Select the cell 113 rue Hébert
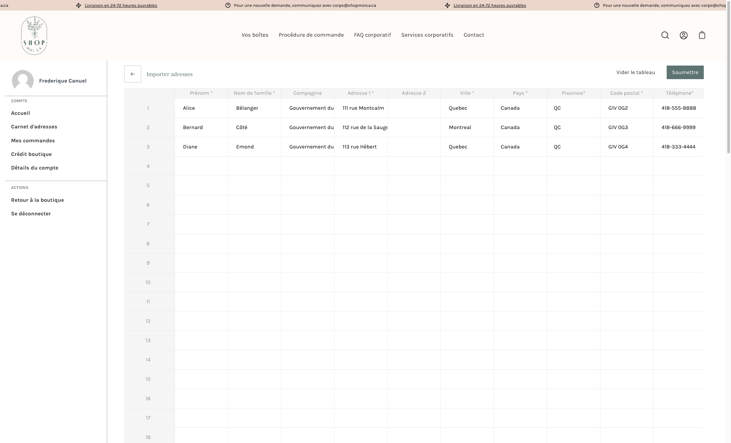Screen dimensions: 731x443 pos(361,147)
